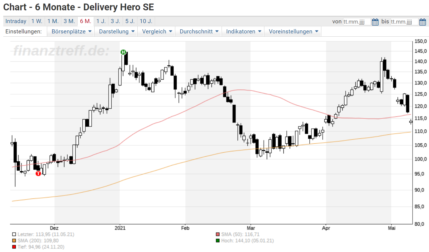
Task: Click 'SMA (200): 109,80' legend text
Action: 38,241
